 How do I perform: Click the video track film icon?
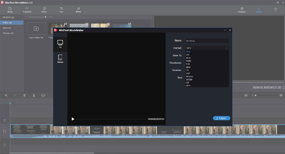point(4,131)
